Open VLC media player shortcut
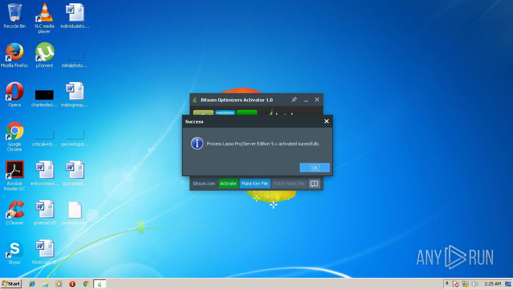The image size is (513, 289). click(x=44, y=18)
